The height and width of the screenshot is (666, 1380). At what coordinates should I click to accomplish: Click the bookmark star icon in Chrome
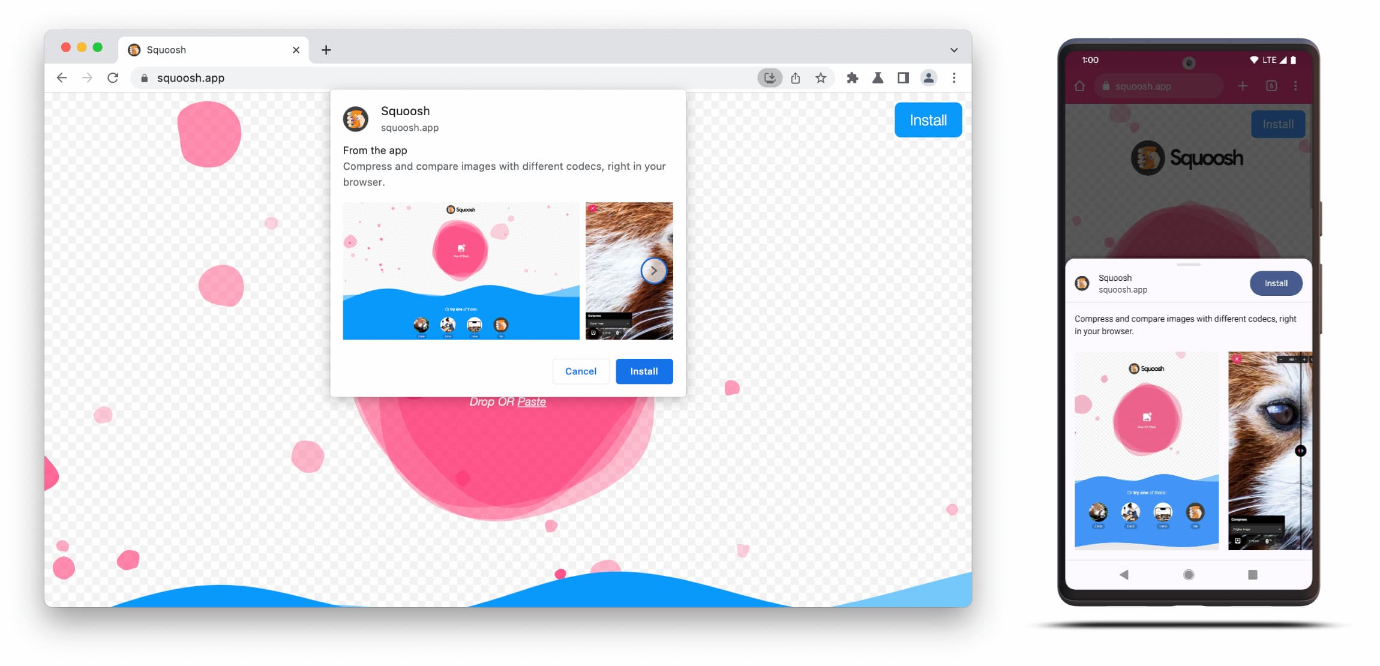818,77
